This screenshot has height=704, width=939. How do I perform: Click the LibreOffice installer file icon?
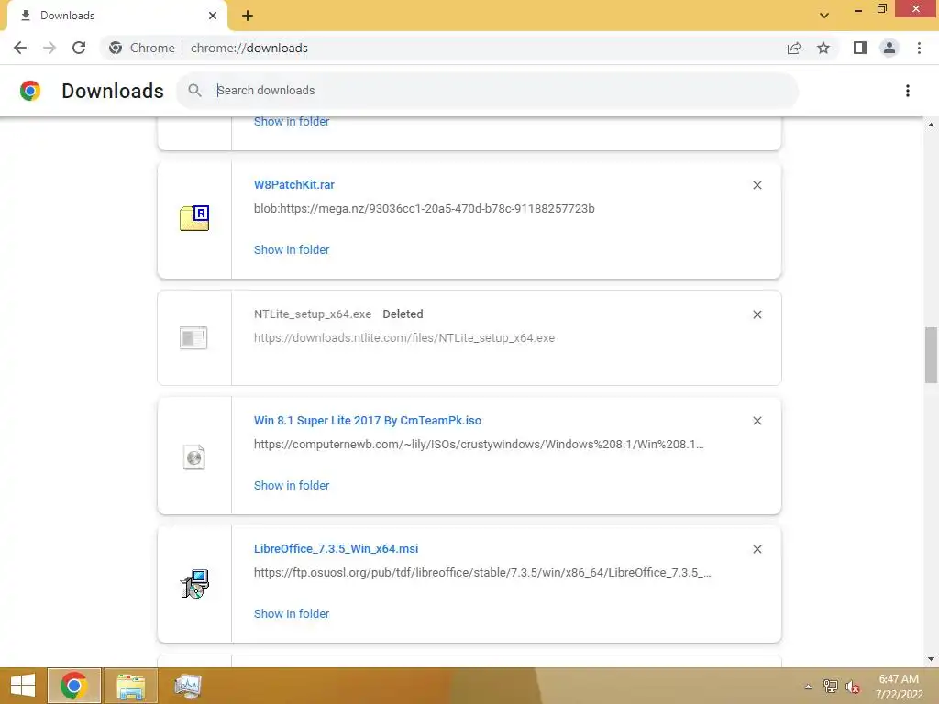(194, 584)
